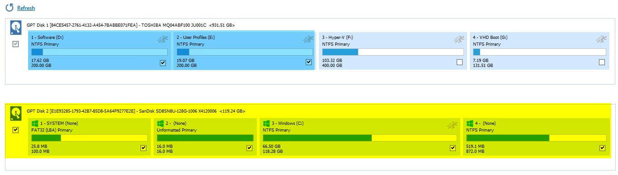
Task: Click the running-man icon on Hyper-V (F:)
Action: pos(459,39)
